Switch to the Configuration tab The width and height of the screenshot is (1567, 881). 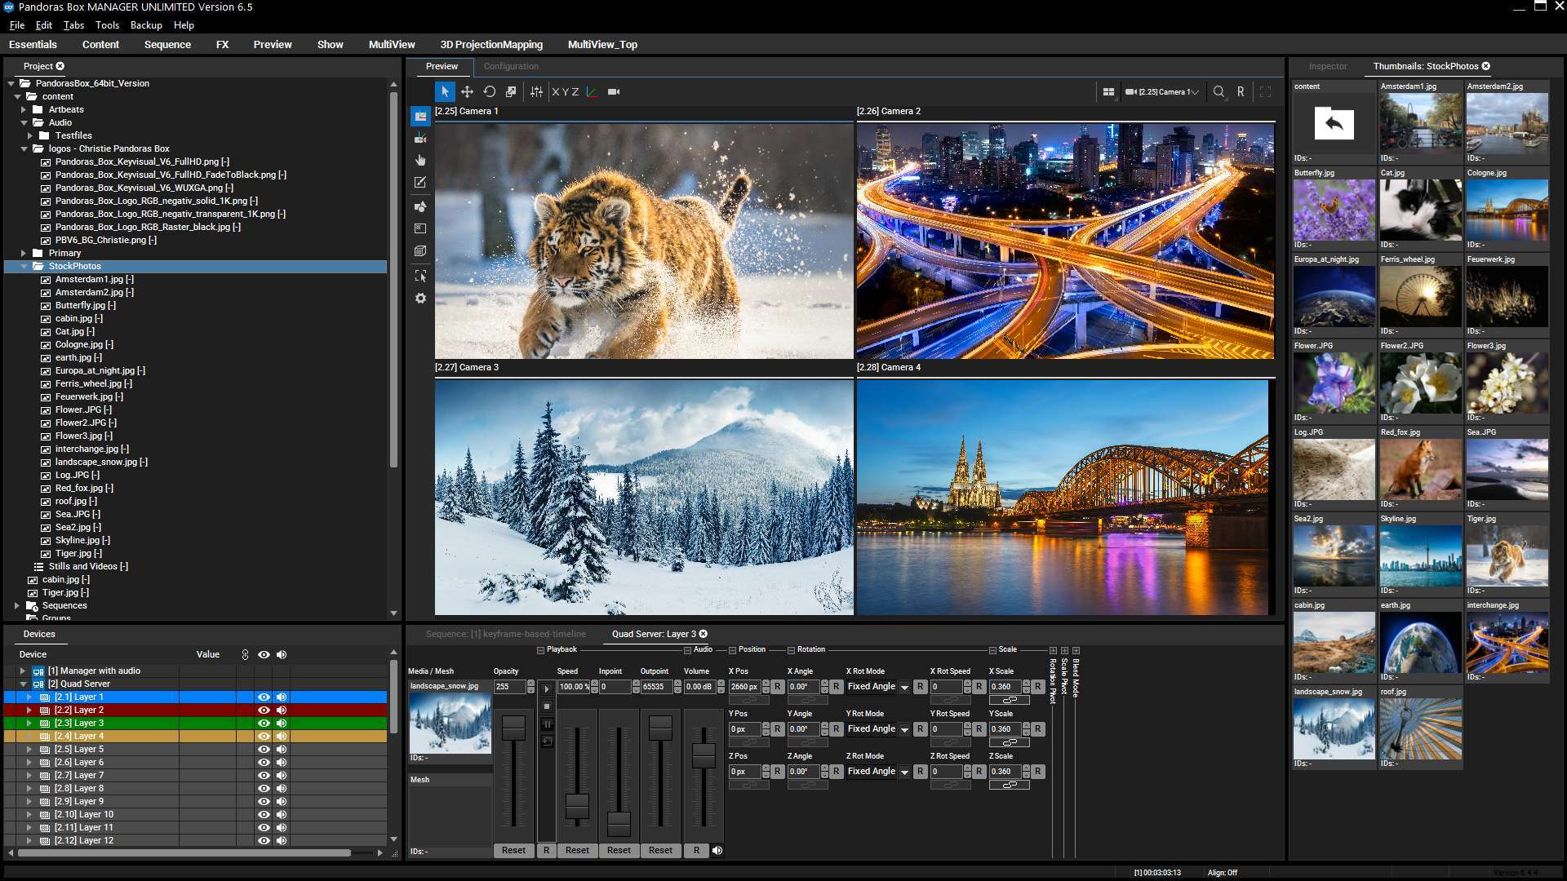512,66
